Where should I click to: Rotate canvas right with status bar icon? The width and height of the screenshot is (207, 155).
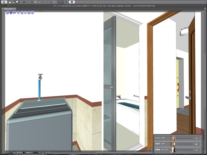[x=44, y=153]
